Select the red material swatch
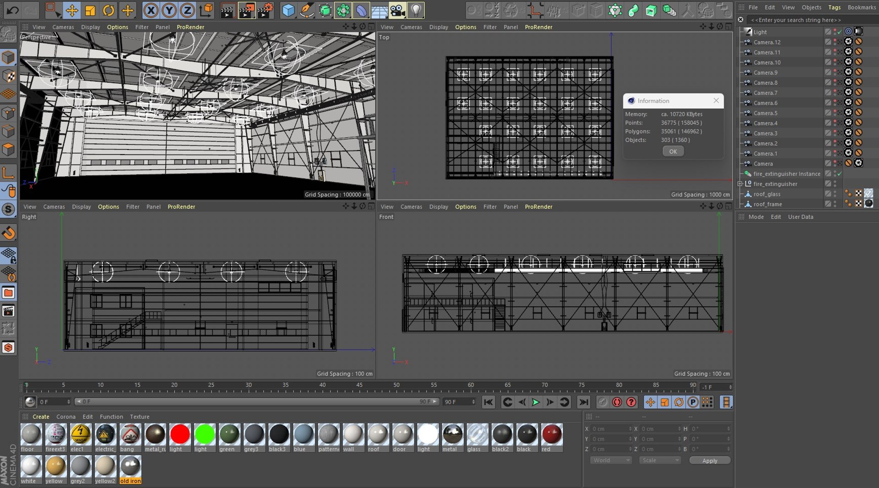Viewport: 879px width, 488px height. pos(552,434)
